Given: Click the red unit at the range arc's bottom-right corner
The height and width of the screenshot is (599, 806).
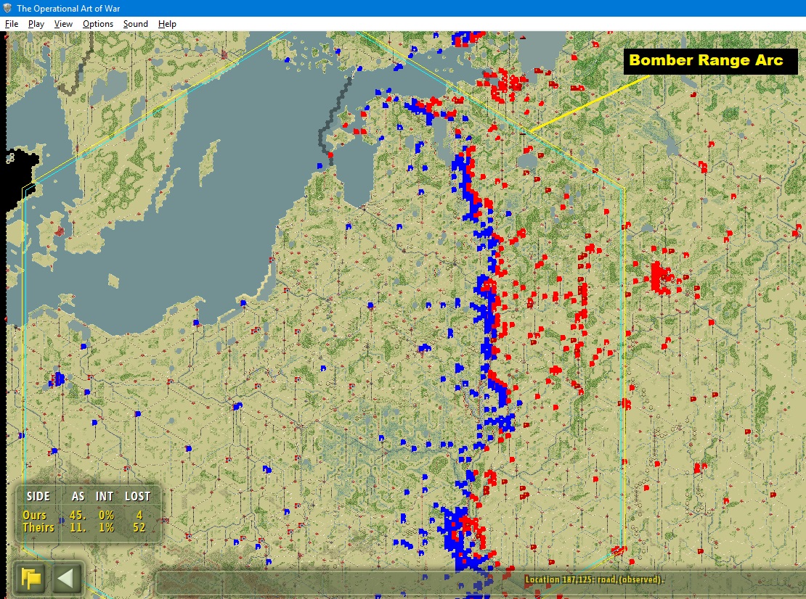Looking at the screenshot, I should click(x=618, y=550).
